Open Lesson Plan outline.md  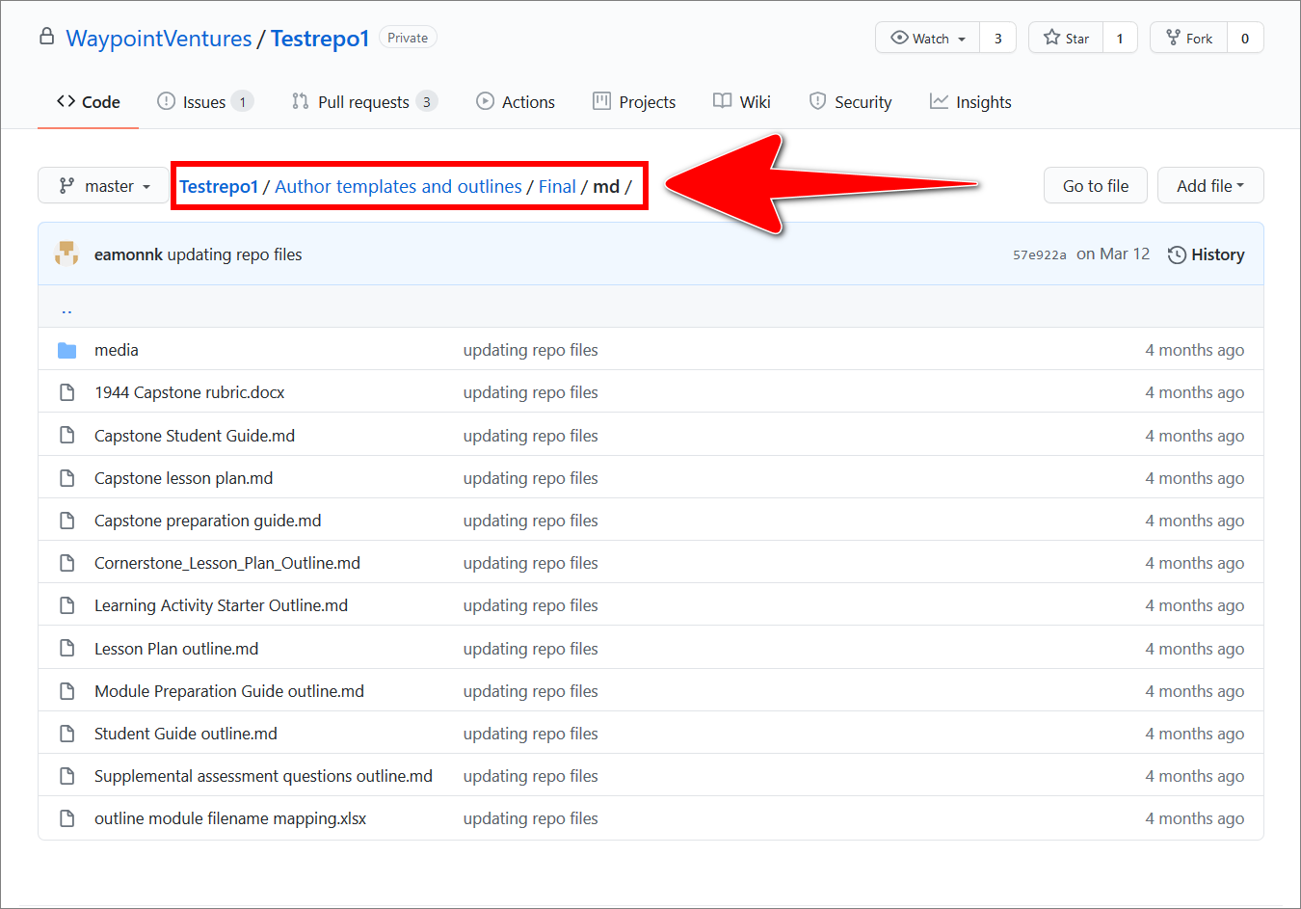[176, 649]
